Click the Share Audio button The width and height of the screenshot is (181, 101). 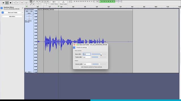63,3
